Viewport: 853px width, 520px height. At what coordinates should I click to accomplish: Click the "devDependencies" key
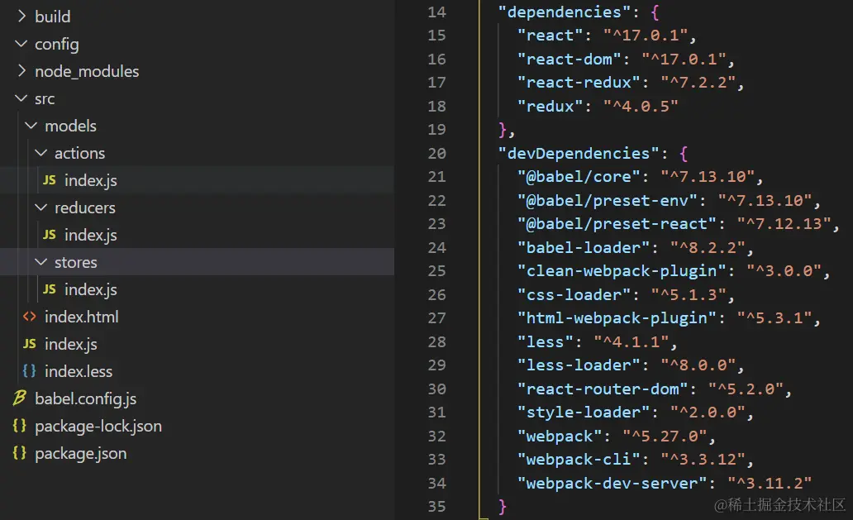point(579,154)
